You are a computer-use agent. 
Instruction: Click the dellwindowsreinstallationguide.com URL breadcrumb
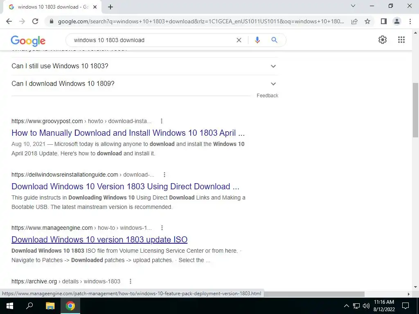83,175
